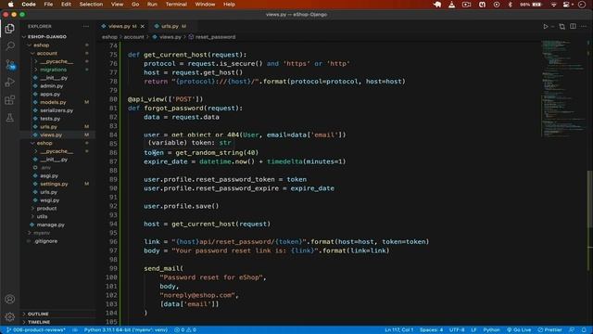Image resolution: width=593 pixels, height=334 pixels.
Task: Close the views.py editor tab
Action: point(143,27)
